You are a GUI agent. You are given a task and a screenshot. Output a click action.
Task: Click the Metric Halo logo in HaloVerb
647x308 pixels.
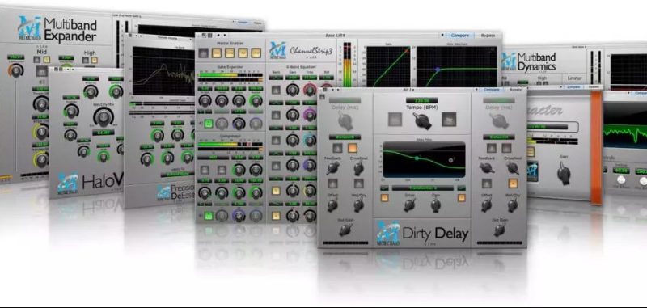point(68,184)
